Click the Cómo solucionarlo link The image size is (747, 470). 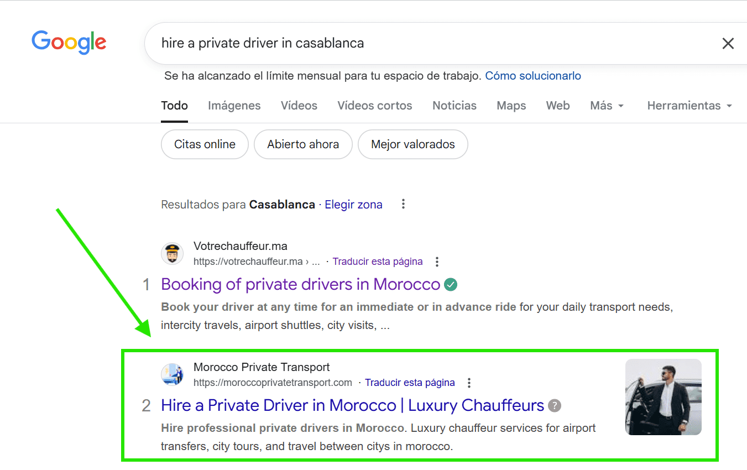point(532,76)
